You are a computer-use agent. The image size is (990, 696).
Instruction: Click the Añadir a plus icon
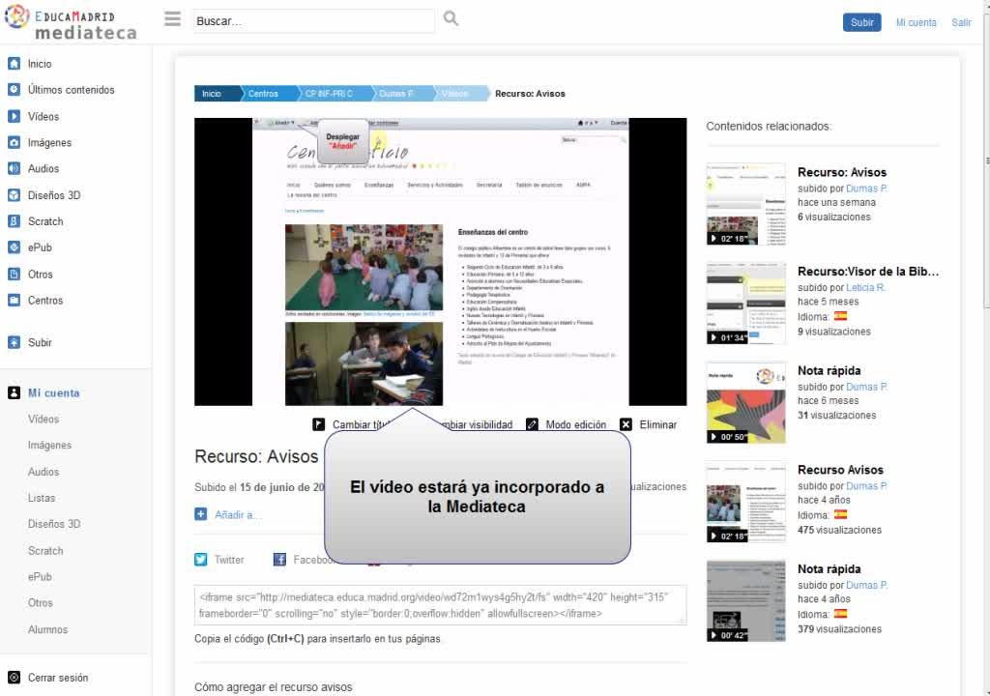pyautogui.click(x=201, y=514)
